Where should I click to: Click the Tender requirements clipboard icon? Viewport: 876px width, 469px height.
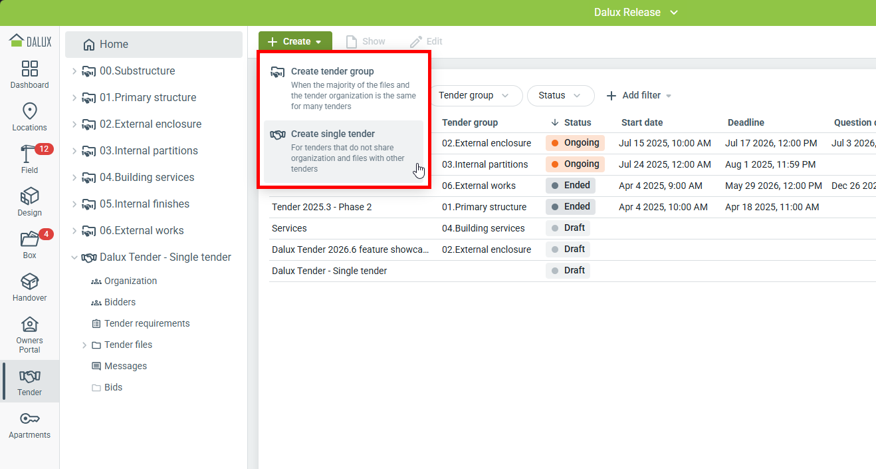[x=96, y=324]
